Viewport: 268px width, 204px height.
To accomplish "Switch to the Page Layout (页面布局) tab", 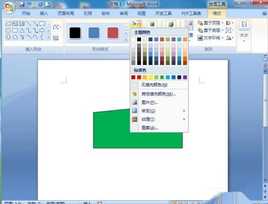I will pos(66,13).
